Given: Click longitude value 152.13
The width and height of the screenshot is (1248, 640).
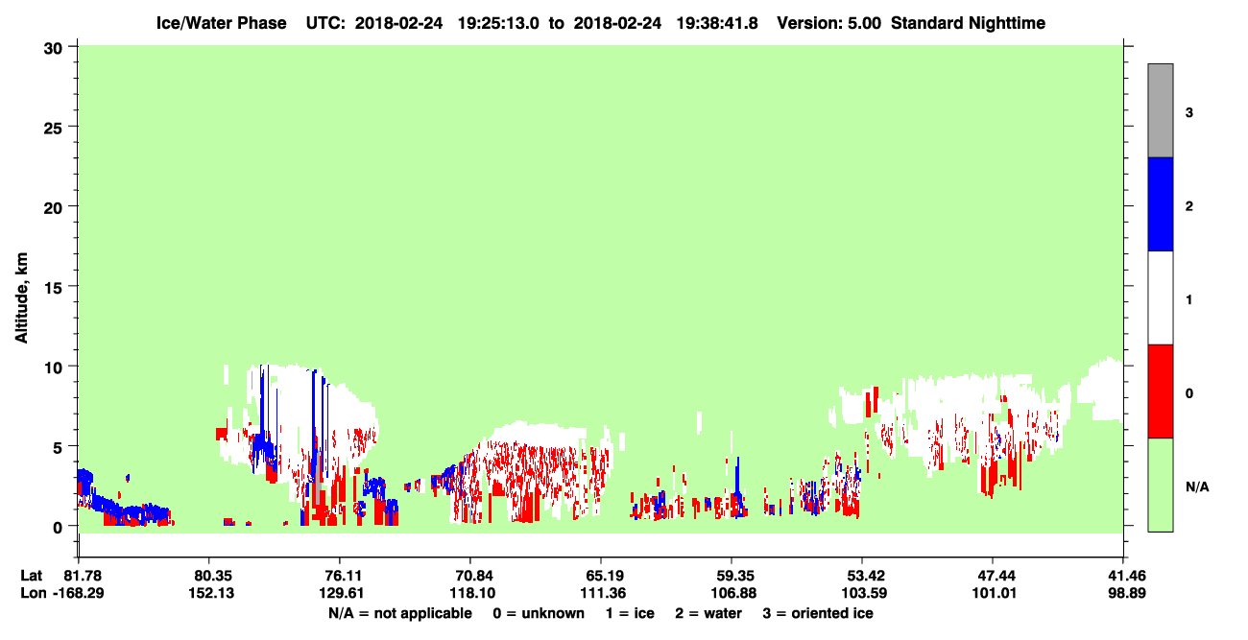Looking at the screenshot, I should (209, 594).
